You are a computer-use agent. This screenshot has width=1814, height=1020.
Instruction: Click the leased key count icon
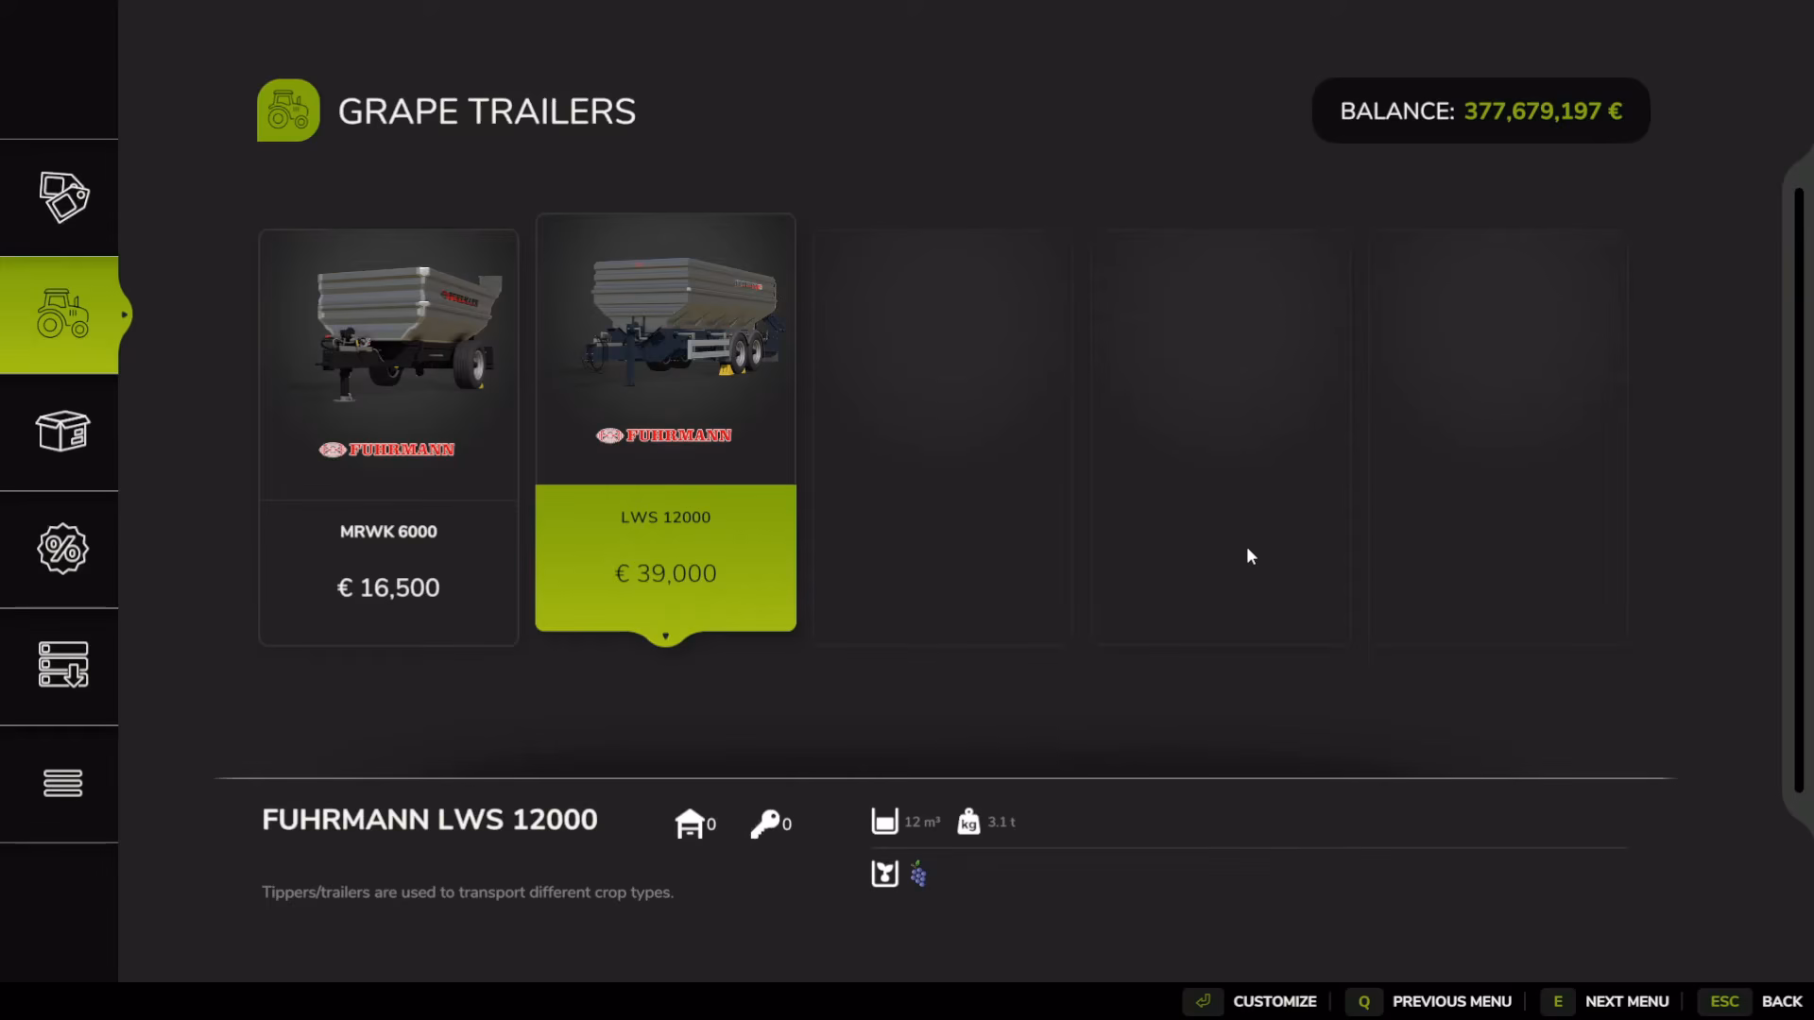[765, 824]
